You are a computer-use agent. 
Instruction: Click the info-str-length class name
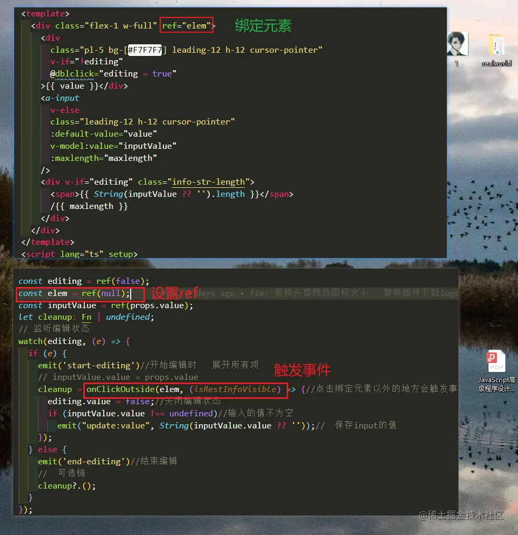point(209,182)
